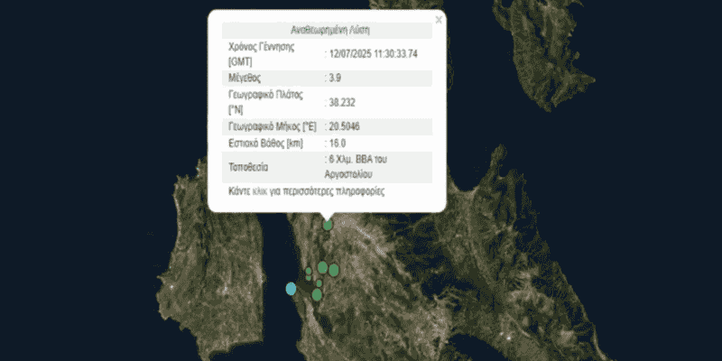Click the rightmost large green earthquake marker

pyautogui.click(x=333, y=268)
